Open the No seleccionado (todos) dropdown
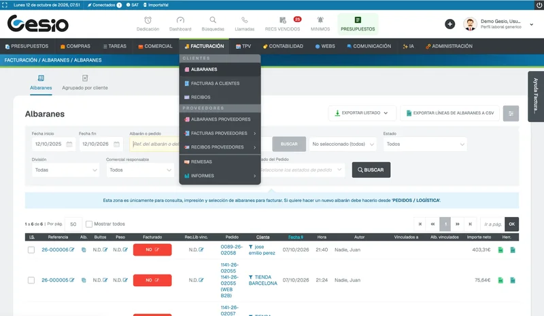This screenshot has width=544, height=316. pos(343,144)
